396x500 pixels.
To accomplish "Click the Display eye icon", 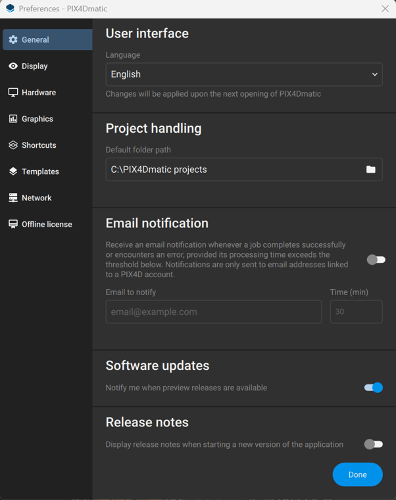I will [x=13, y=66].
